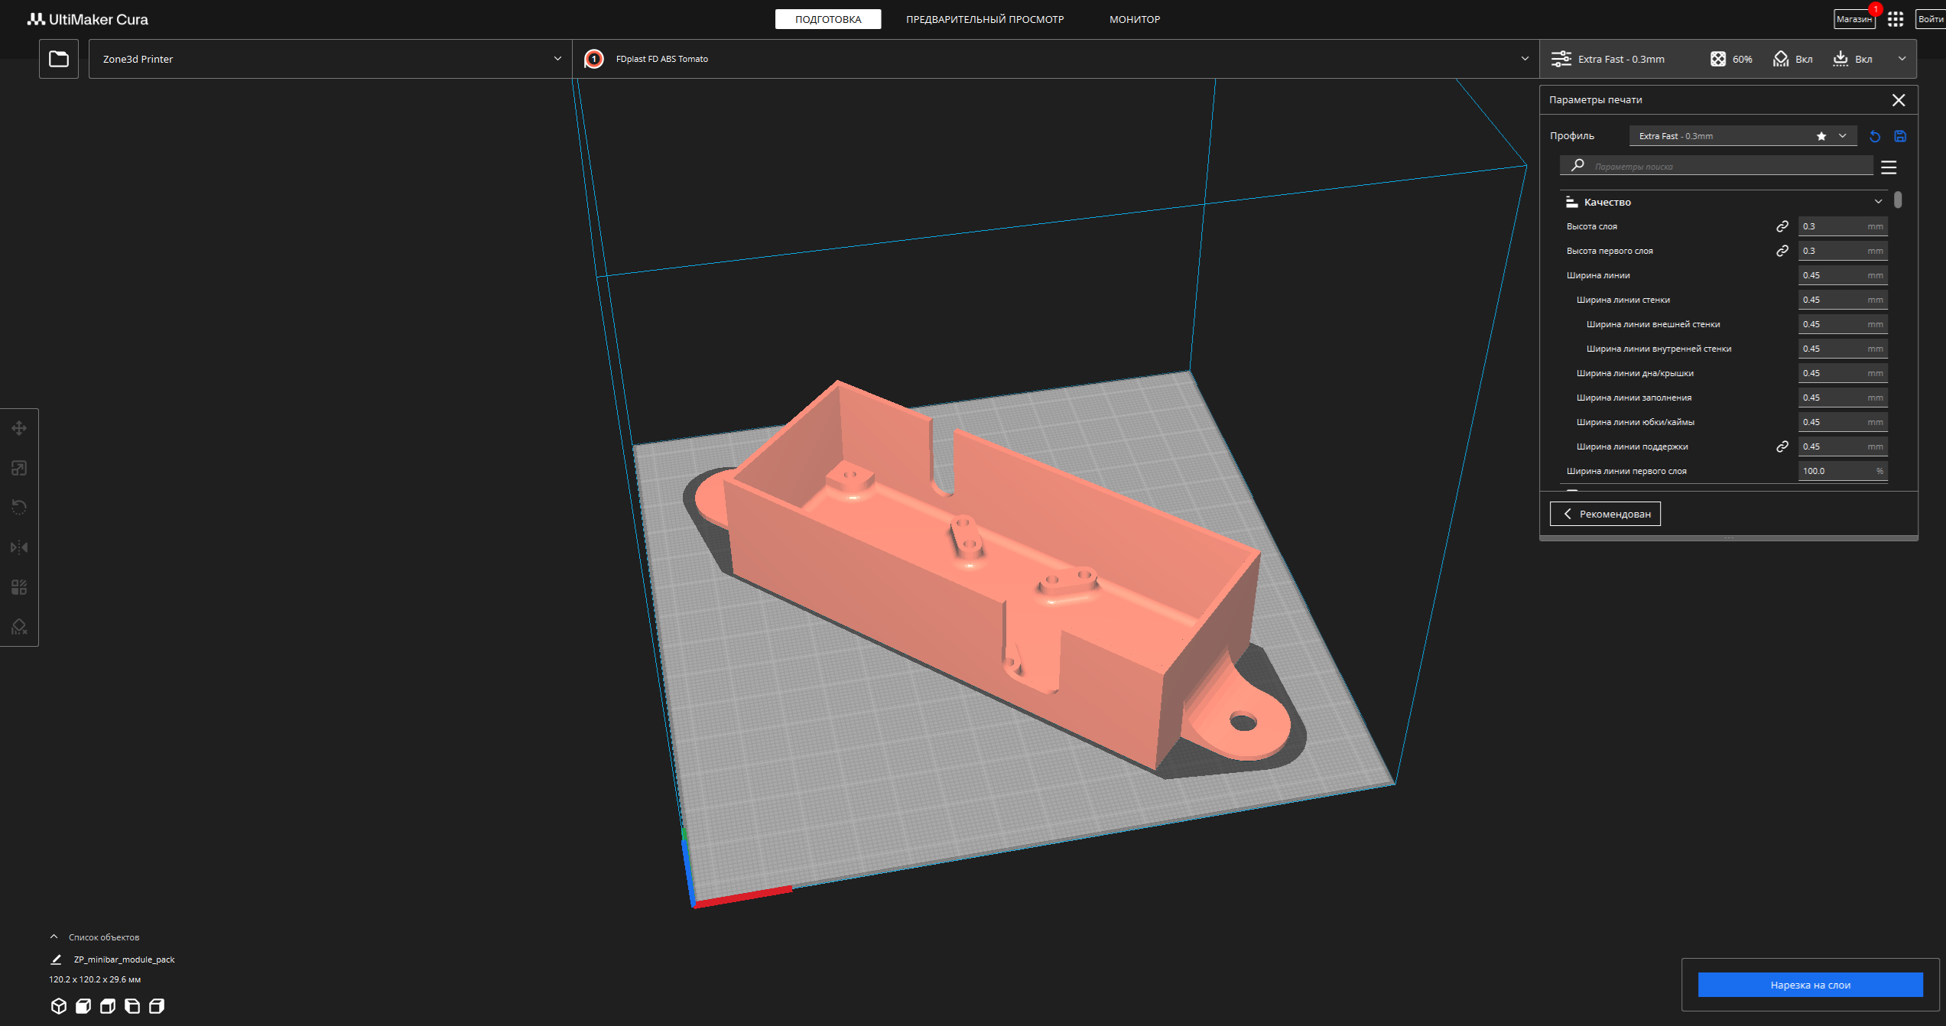This screenshot has width=1946, height=1026.
Task: Edit Высота первого слоя value field
Action: pos(1843,251)
